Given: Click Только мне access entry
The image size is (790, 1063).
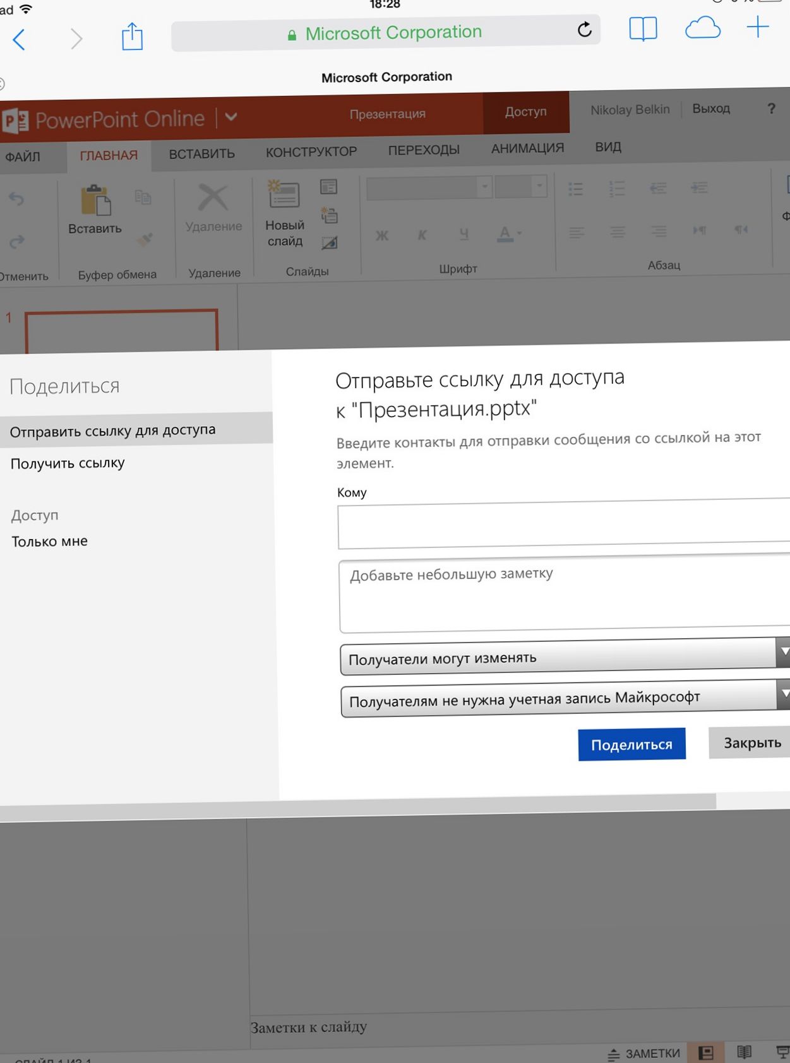Looking at the screenshot, I should tap(49, 542).
